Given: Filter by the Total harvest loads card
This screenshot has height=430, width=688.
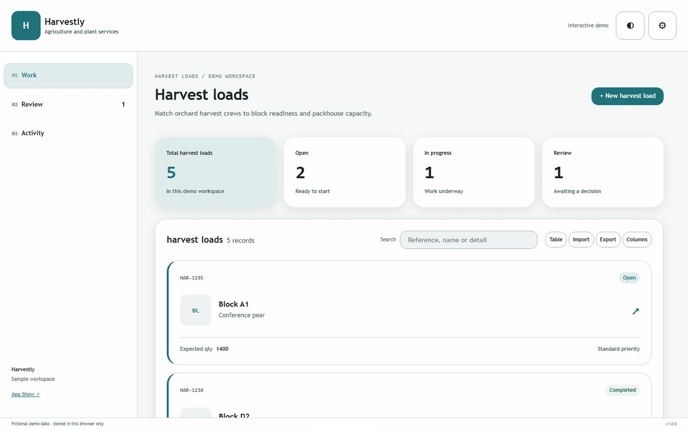Looking at the screenshot, I should (215, 172).
